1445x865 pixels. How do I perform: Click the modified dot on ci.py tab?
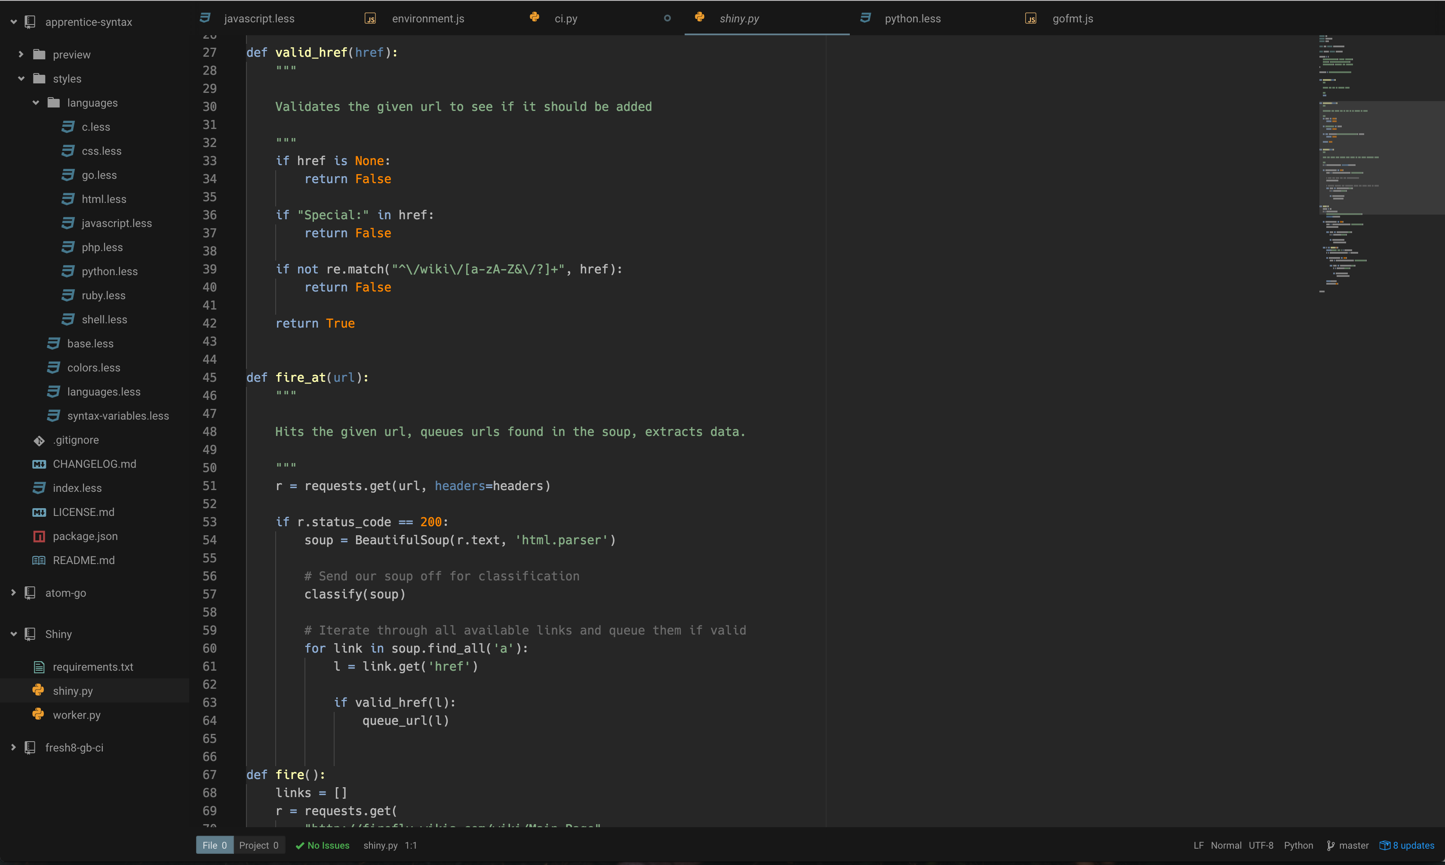click(667, 18)
